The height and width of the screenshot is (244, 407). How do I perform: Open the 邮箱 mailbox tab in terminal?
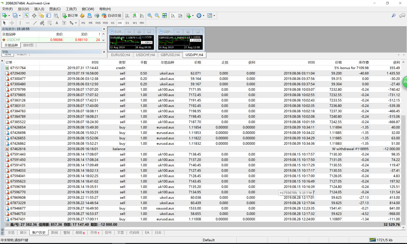pyautogui.click(x=80, y=233)
